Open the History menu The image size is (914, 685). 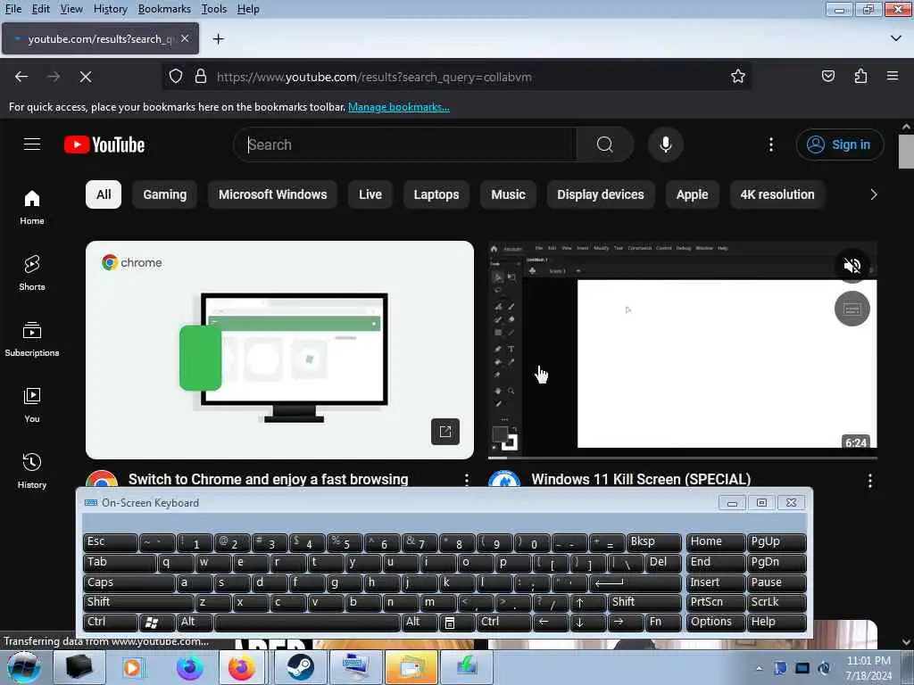point(110,9)
